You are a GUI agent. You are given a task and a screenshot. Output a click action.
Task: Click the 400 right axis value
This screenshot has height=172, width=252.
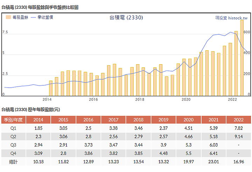point(247,53)
